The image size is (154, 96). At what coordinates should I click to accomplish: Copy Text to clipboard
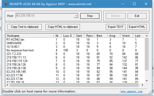[x=25, y=27]
